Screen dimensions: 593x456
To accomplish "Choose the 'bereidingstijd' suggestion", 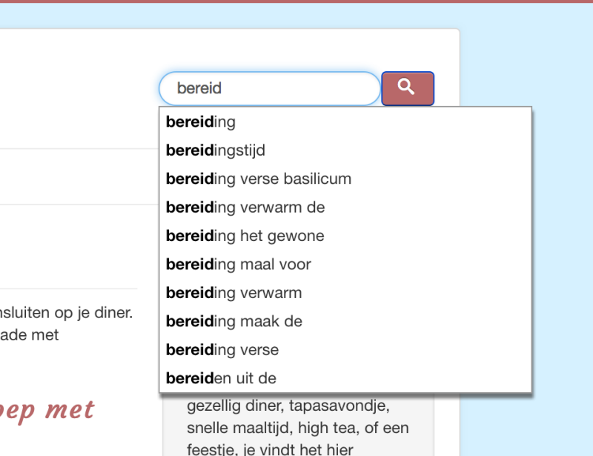I will (345, 151).
